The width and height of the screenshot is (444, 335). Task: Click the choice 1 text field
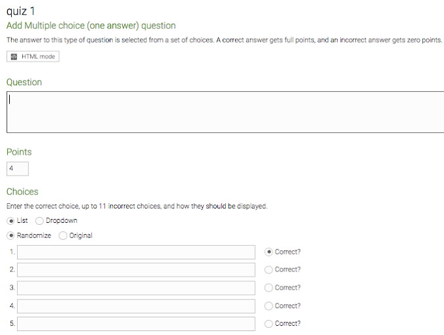[136, 252]
